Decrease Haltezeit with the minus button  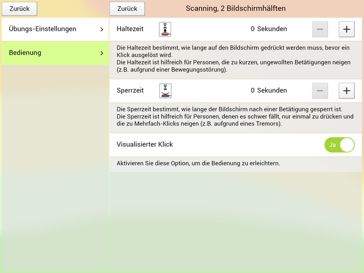[320, 29]
